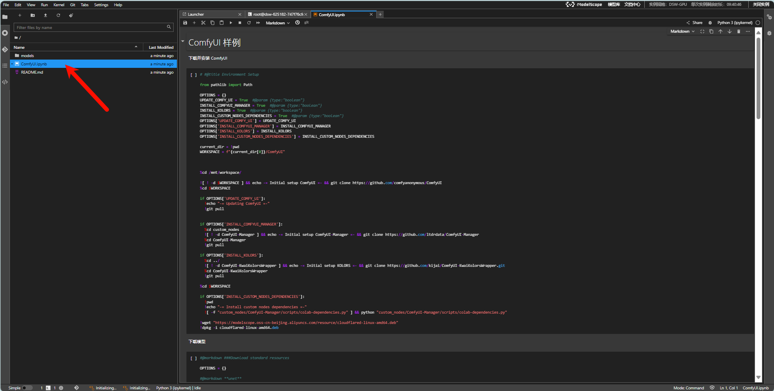Click the cell toolbar collapse brackets icon
The image size is (774, 391).
(702, 31)
